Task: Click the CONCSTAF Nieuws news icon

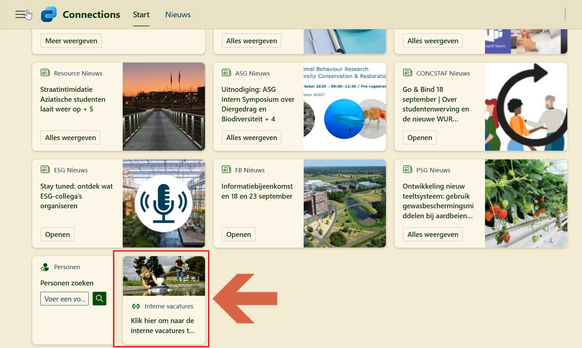Action: click(x=407, y=73)
